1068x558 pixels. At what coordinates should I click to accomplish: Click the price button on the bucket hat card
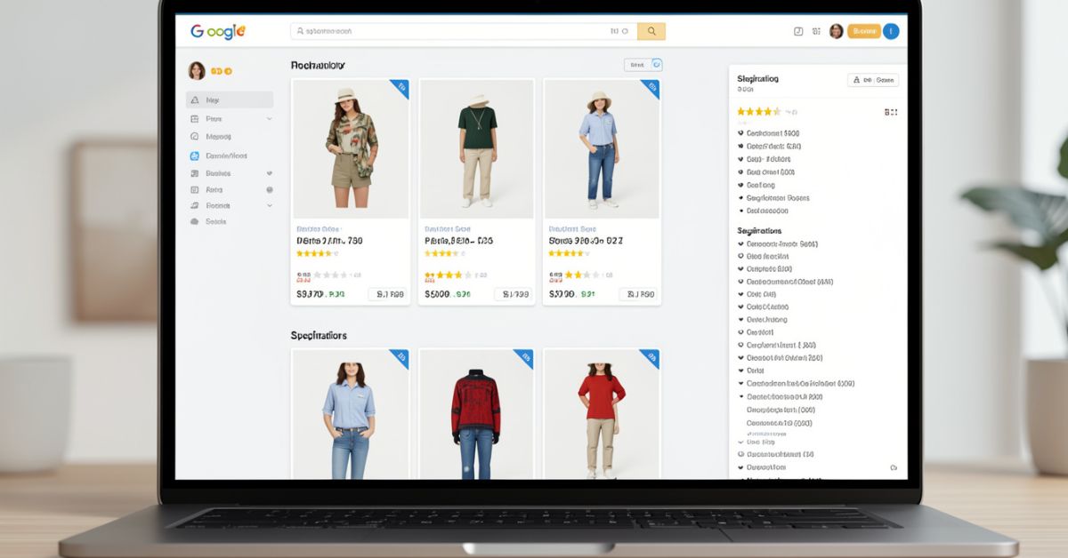tap(637, 294)
